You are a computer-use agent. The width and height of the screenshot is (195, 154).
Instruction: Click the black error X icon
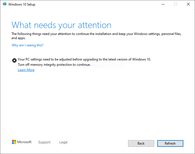coord(14,60)
